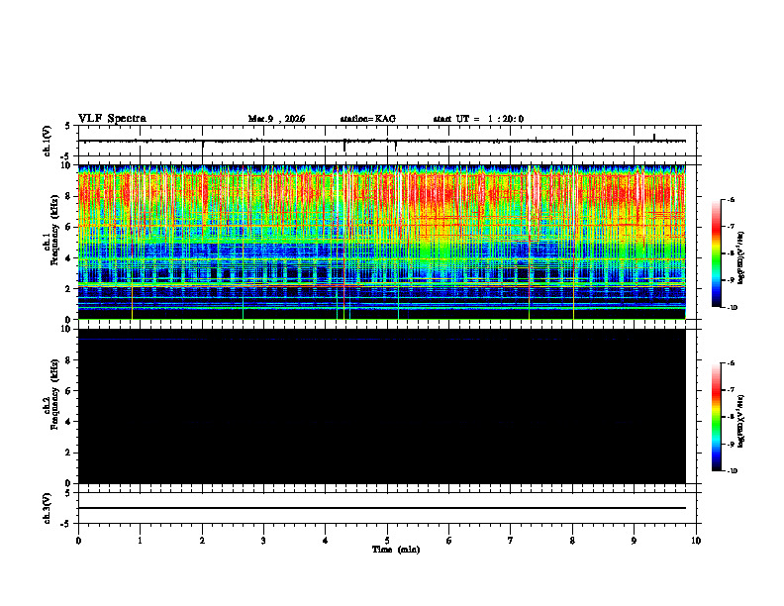Click the ch.2 spectrogram colorbar
The image size is (784, 606).
coord(717,417)
